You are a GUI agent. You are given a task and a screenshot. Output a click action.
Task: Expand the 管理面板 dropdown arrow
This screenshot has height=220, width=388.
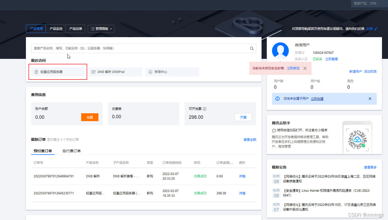pyautogui.click(x=111, y=29)
